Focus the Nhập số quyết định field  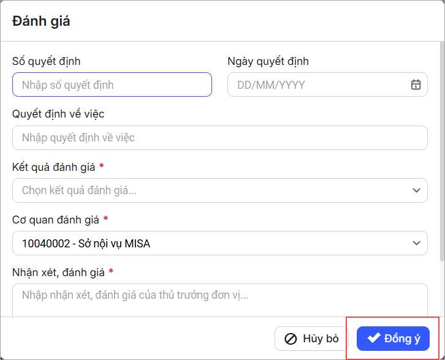112,85
